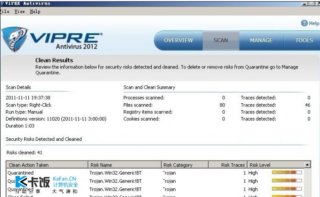
Task: Click the Scan and Clean Summary heading
Action: 149,87
